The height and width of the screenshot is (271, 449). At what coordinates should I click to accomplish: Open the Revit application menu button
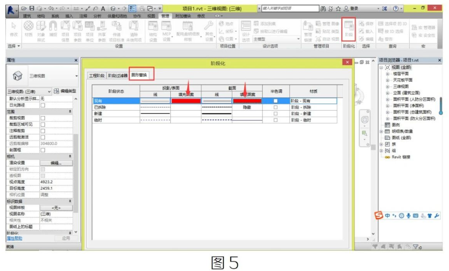click(11, 10)
